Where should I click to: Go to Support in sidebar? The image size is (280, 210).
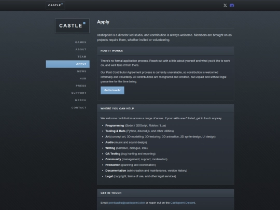coord(79,93)
